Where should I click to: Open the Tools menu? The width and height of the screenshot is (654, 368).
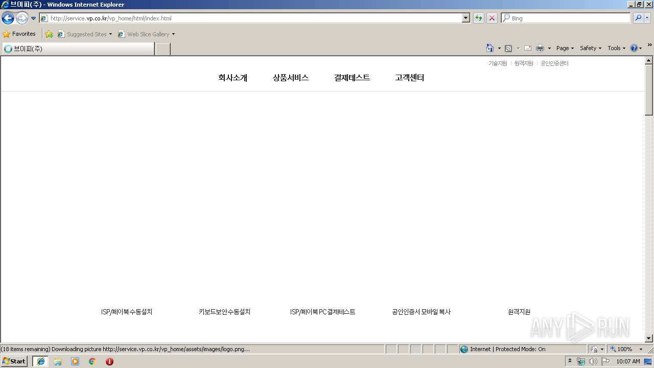point(616,48)
